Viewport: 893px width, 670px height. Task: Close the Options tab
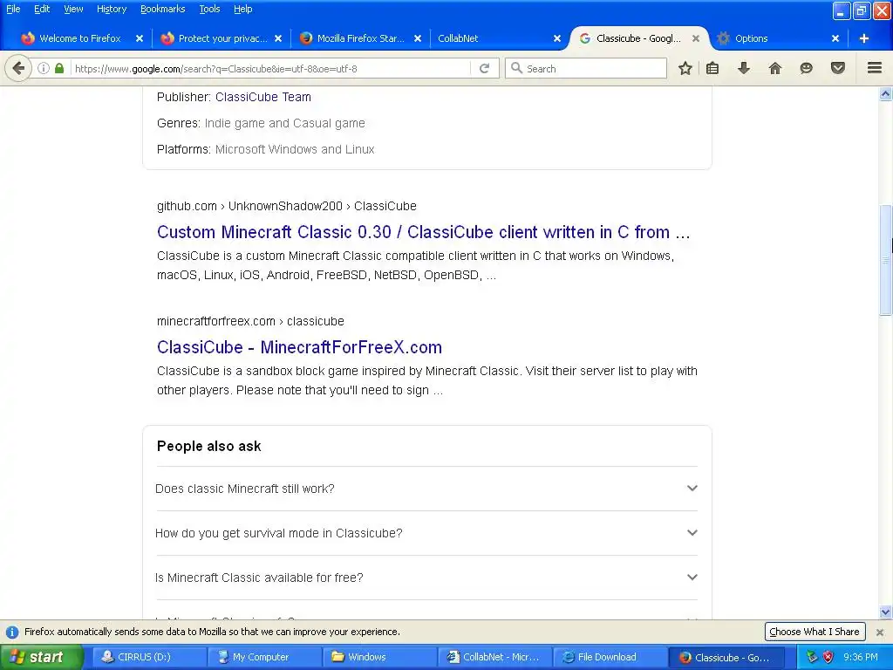tap(835, 38)
